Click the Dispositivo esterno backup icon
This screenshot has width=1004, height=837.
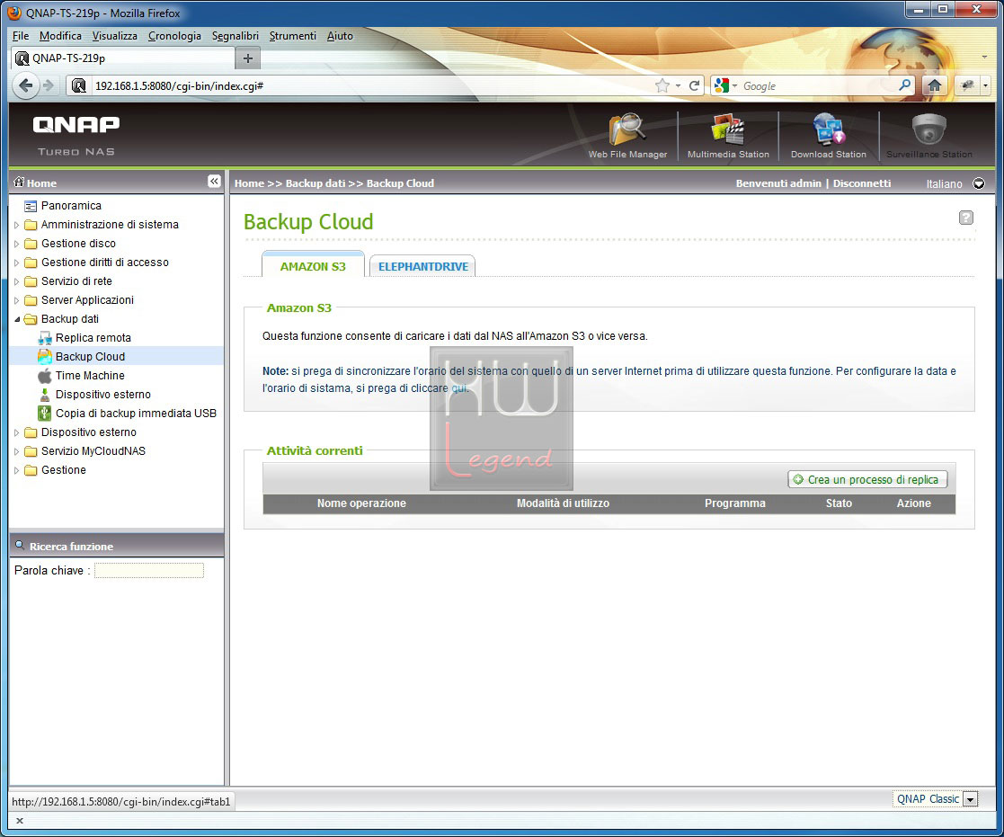coord(45,395)
